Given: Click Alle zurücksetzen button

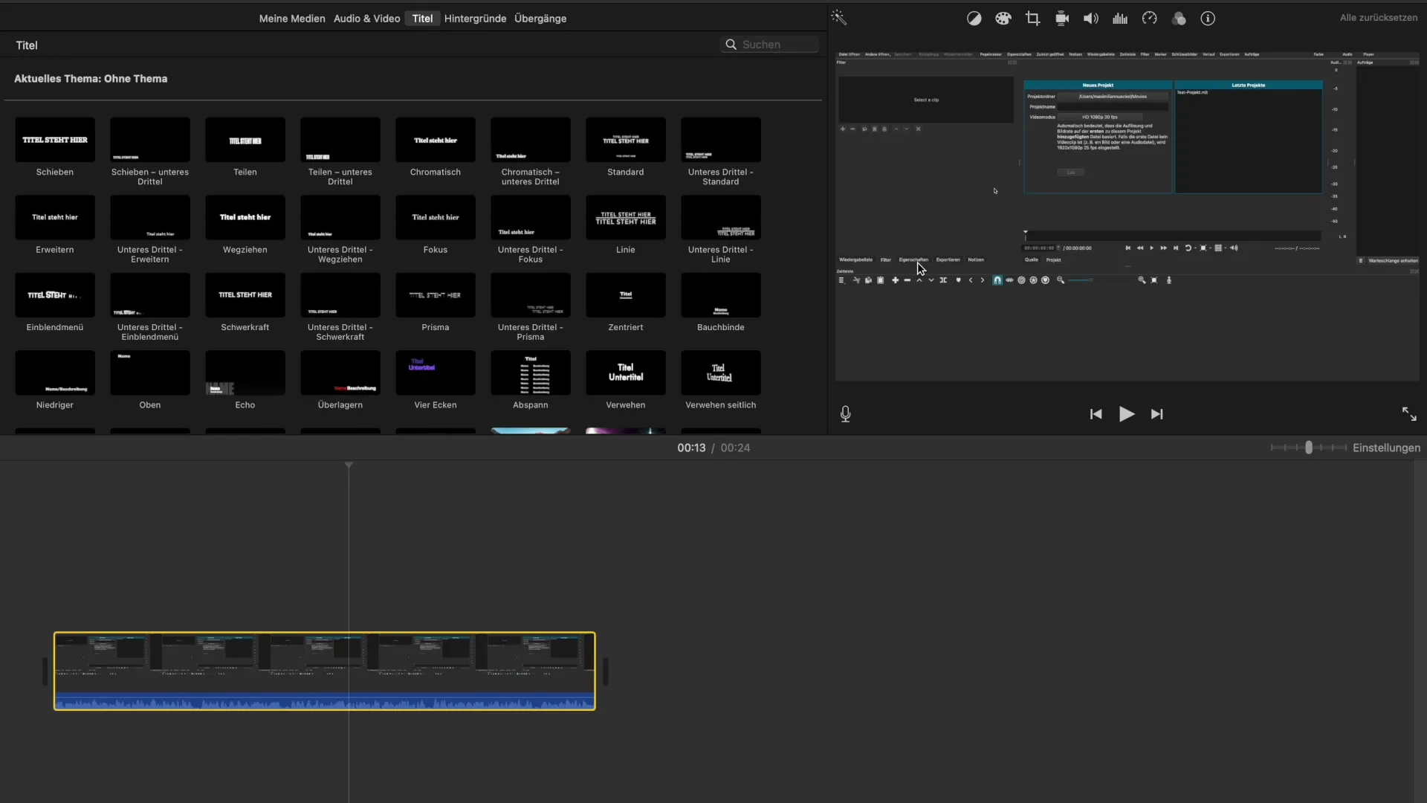Looking at the screenshot, I should [1379, 18].
